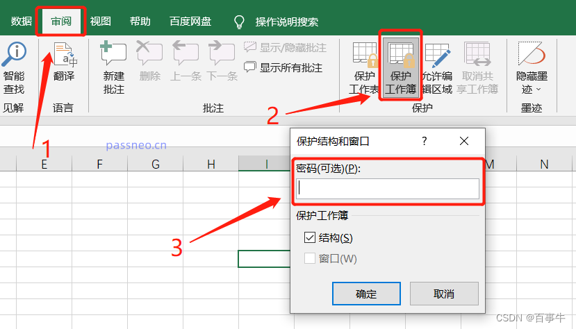
Task: Click Unshare Workbook (取消共享工作簿)
Action: [477, 68]
